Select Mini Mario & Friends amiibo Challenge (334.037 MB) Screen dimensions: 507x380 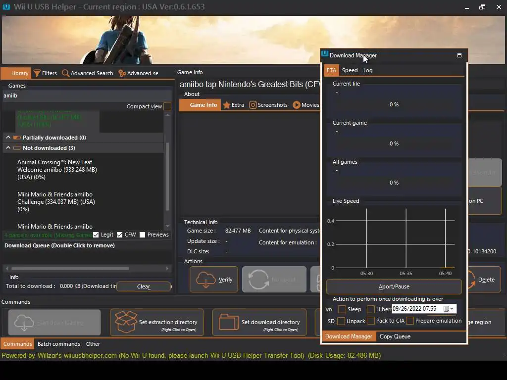56,202
